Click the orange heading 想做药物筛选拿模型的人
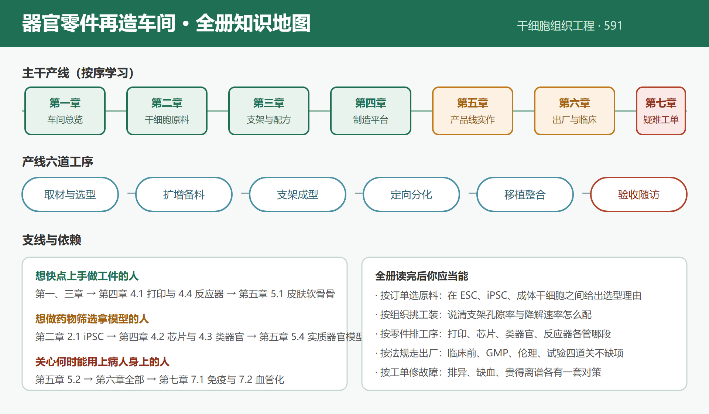The height and width of the screenshot is (414, 709). coord(92,319)
